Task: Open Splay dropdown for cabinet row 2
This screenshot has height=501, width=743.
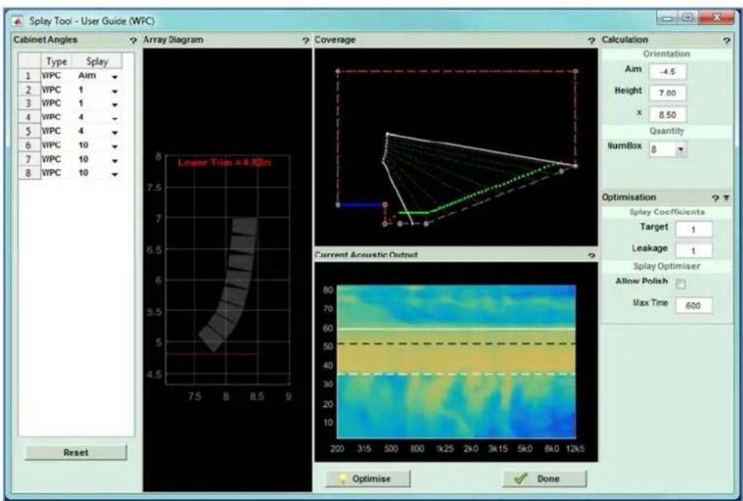Action: pyautogui.click(x=115, y=91)
